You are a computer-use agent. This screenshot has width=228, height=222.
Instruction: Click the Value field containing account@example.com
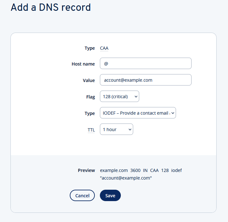tap(146, 80)
